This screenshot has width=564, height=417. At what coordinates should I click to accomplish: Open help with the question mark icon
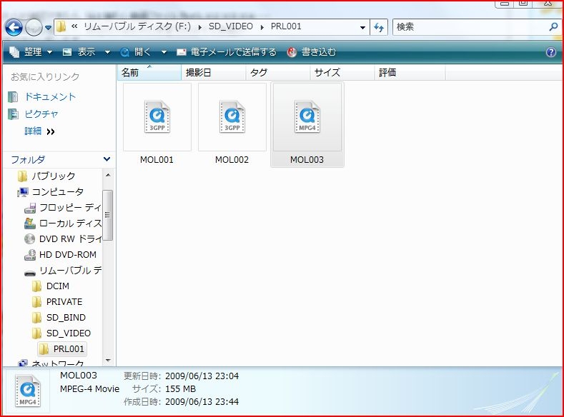550,52
